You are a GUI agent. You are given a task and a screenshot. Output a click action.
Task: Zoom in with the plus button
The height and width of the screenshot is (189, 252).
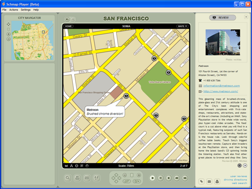[139, 175]
